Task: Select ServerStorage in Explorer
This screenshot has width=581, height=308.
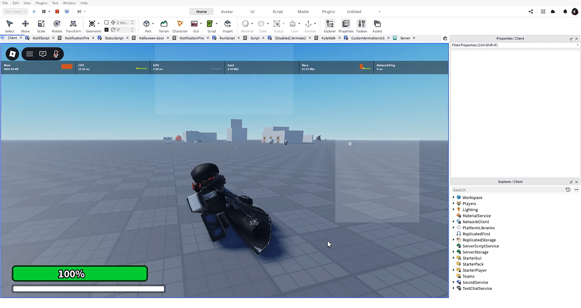Action: point(475,252)
